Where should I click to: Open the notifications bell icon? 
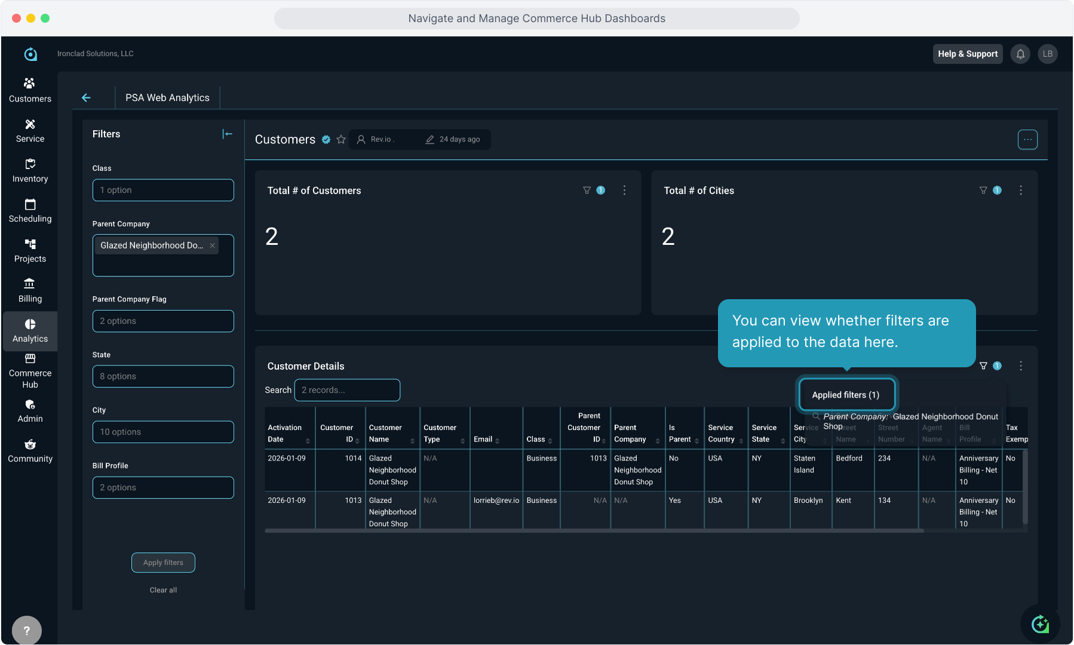[x=1020, y=54]
